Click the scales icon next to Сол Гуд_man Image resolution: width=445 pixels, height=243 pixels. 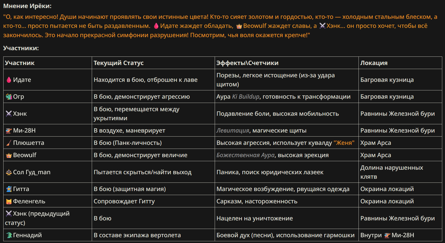point(9,172)
